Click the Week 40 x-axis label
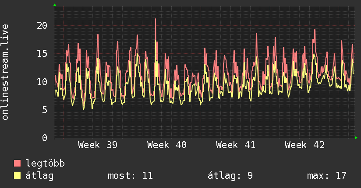Screen dimensions: 361x188 pos(166,145)
